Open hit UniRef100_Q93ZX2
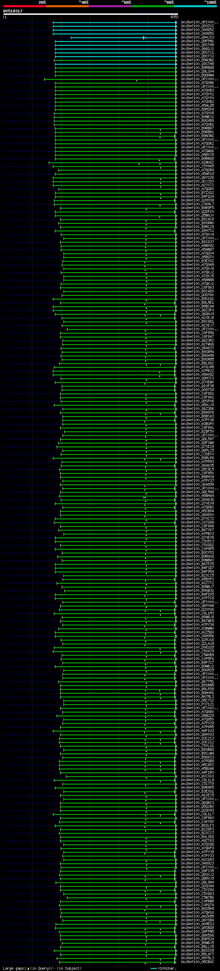This screenshot has width=220, height=971. coord(197,26)
